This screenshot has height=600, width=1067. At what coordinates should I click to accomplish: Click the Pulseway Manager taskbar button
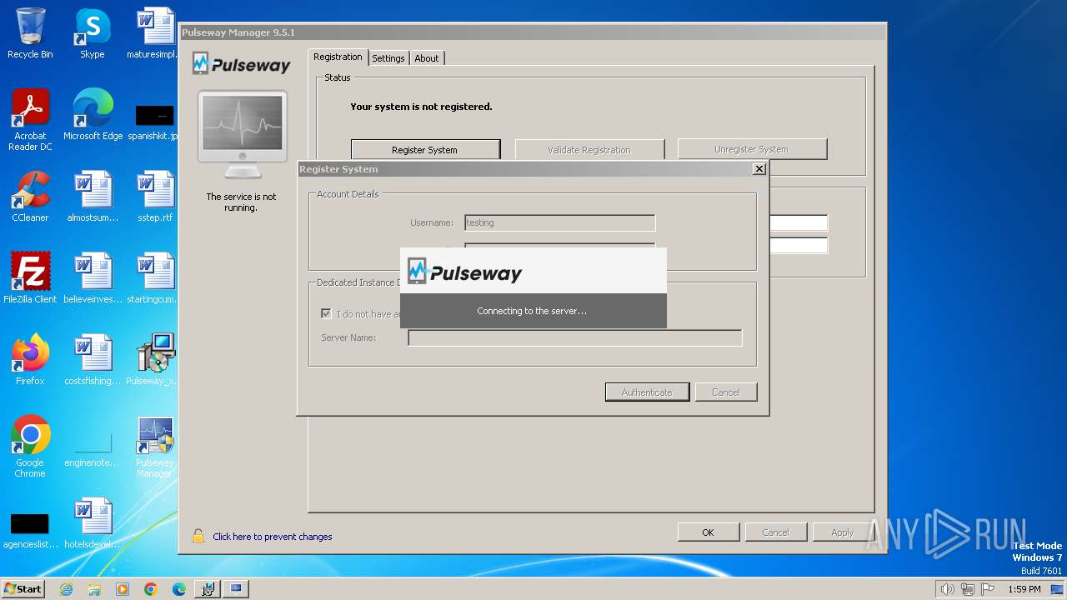tap(236, 589)
